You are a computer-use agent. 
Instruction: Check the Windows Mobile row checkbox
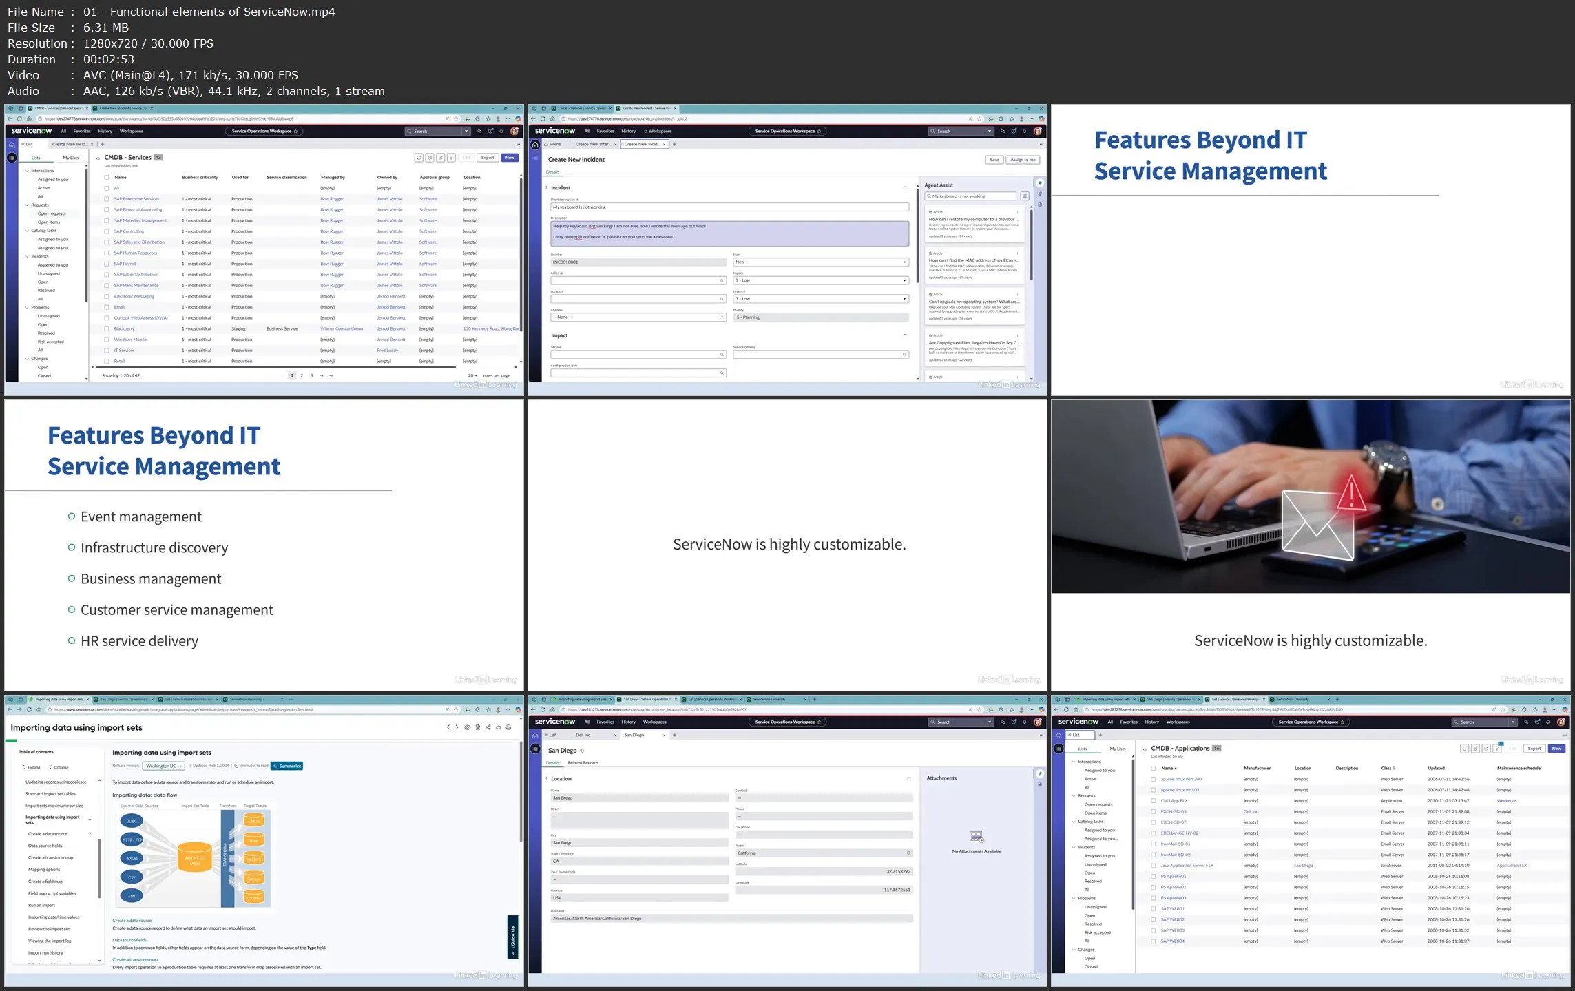(x=107, y=340)
